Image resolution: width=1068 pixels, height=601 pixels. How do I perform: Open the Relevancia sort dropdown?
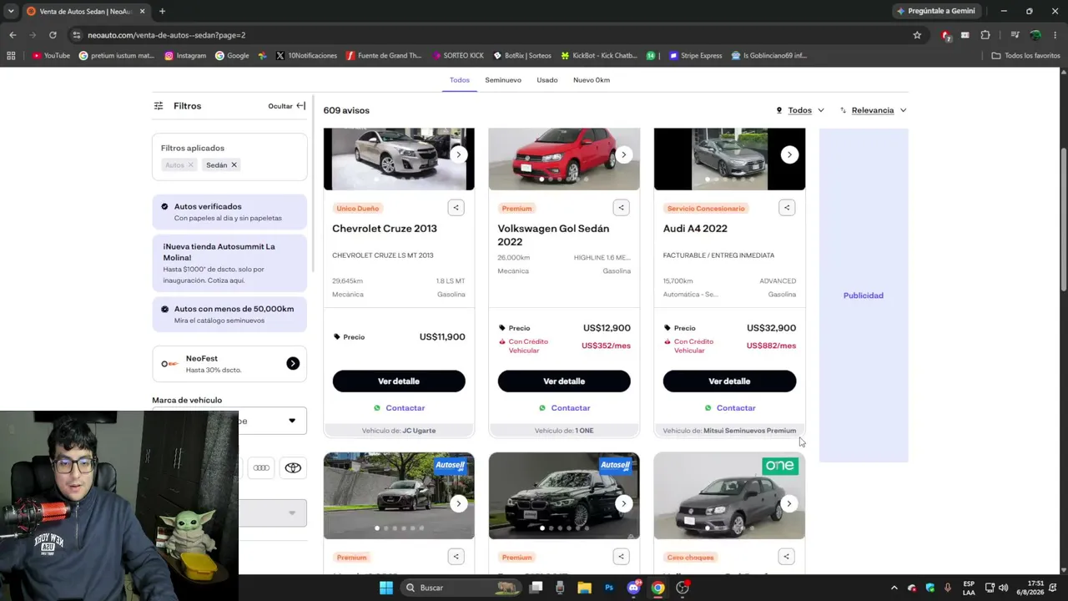coord(873,110)
